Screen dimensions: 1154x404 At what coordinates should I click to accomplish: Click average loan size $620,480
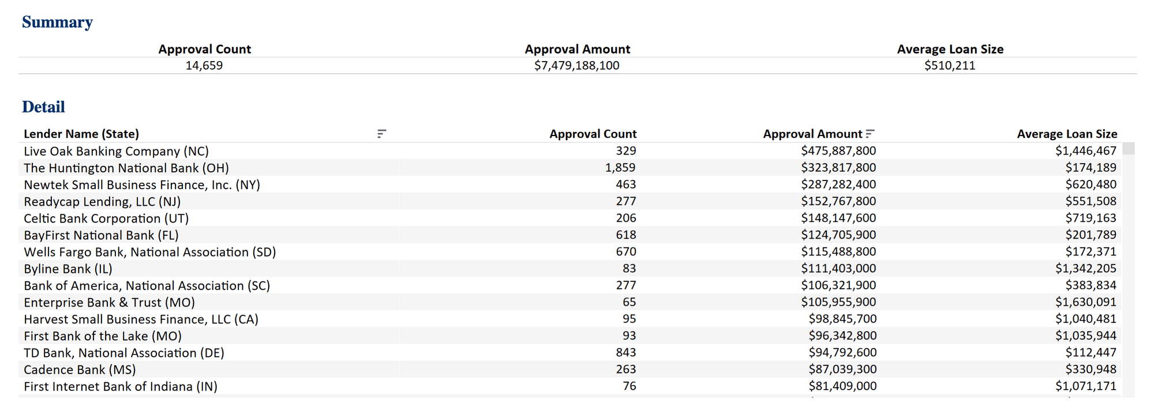(x=1091, y=184)
